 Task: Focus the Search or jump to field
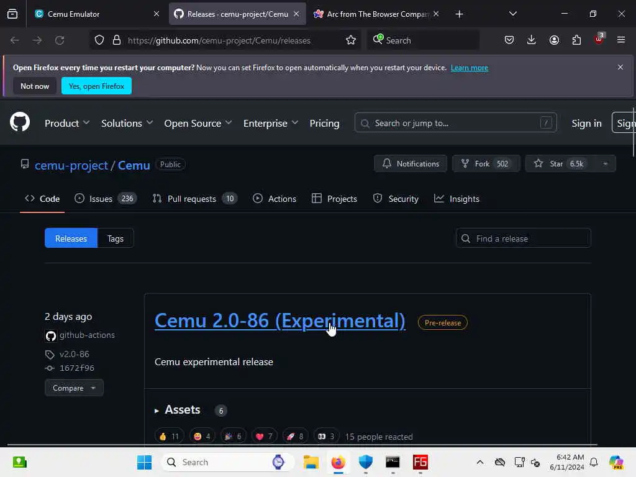tap(455, 123)
